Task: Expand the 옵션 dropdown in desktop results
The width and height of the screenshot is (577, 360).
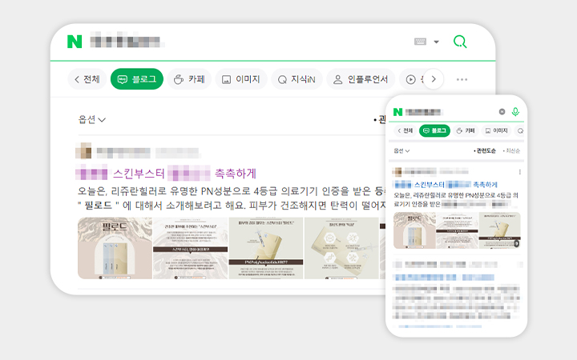Action: click(92, 119)
